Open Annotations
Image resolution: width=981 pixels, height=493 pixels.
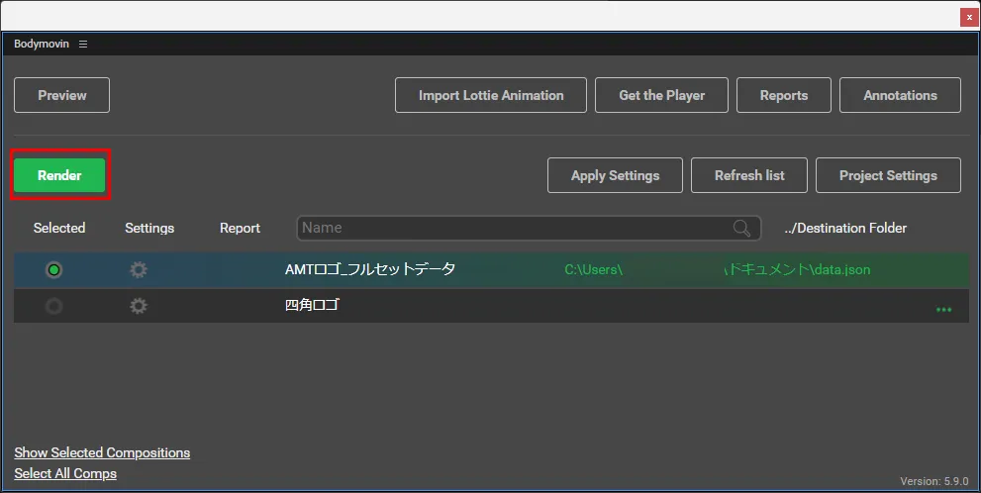tap(900, 95)
